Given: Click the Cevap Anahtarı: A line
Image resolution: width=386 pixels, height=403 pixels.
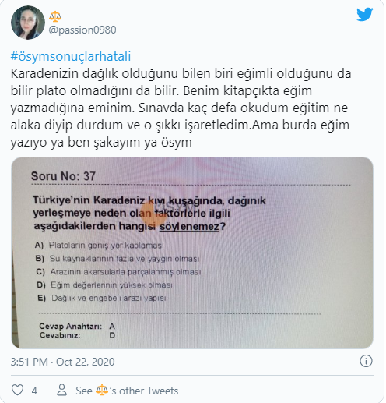Looking at the screenshot, I should pyautogui.click(x=77, y=326).
